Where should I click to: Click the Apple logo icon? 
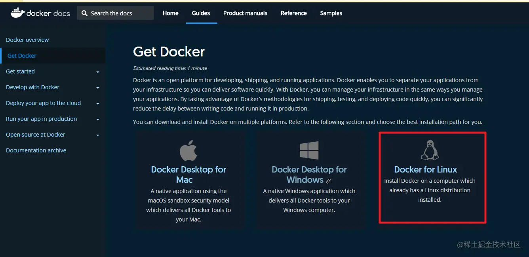click(188, 150)
